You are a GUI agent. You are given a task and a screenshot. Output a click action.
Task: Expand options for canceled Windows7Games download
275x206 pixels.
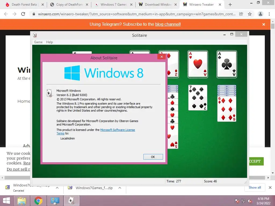(x=57, y=188)
